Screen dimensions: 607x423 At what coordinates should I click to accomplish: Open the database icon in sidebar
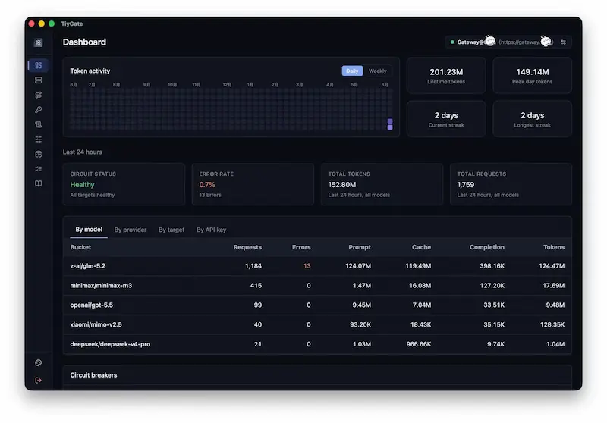point(39,154)
